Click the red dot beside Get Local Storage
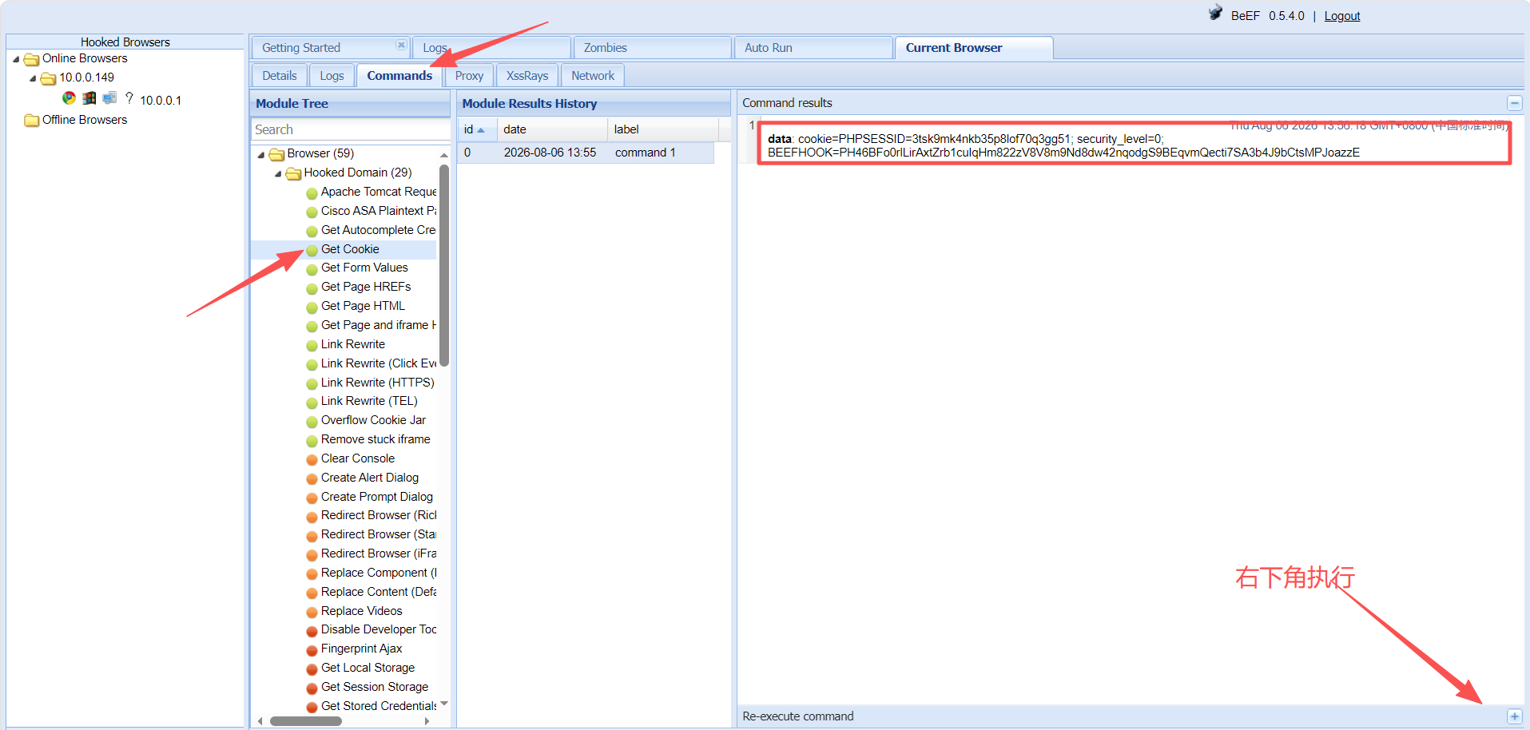The height and width of the screenshot is (730, 1530). click(312, 669)
